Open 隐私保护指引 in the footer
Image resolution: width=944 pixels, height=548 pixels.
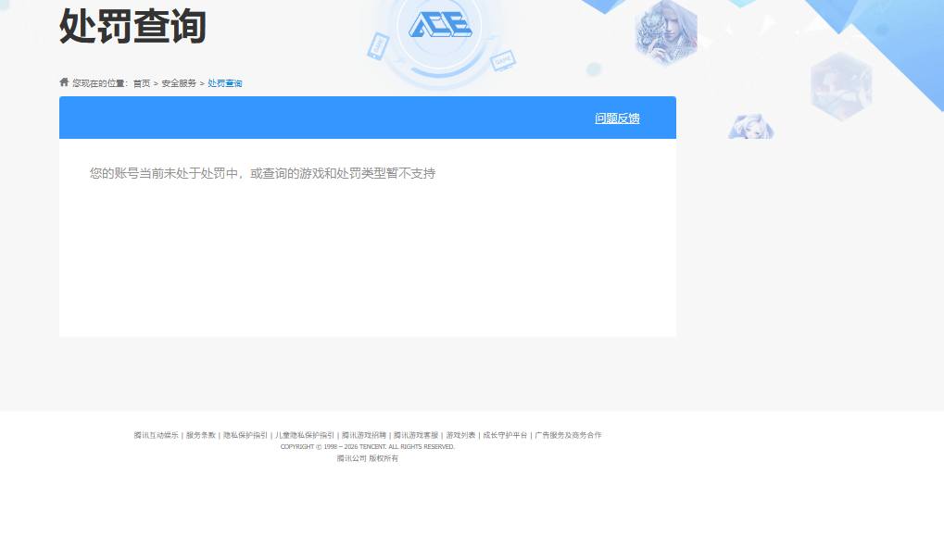click(x=245, y=435)
